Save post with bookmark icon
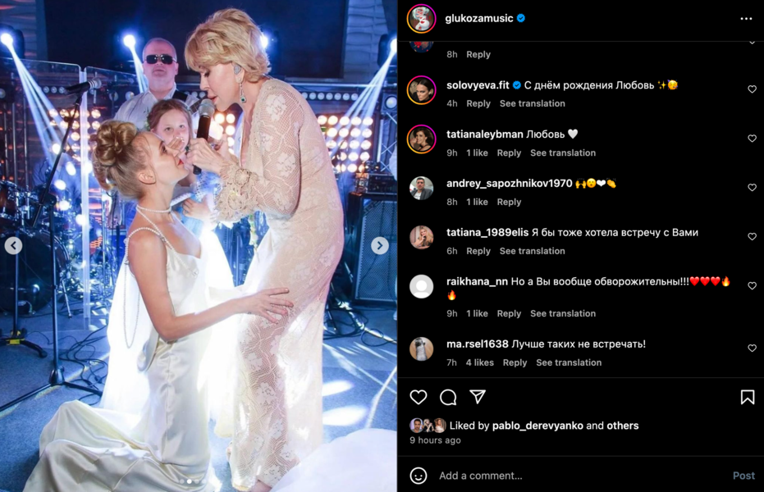 pyautogui.click(x=747, y=397)
